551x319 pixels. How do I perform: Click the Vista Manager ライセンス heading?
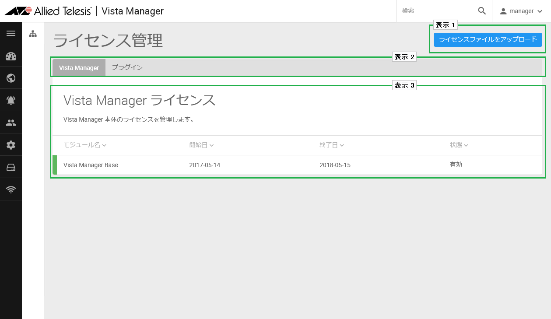140,100
